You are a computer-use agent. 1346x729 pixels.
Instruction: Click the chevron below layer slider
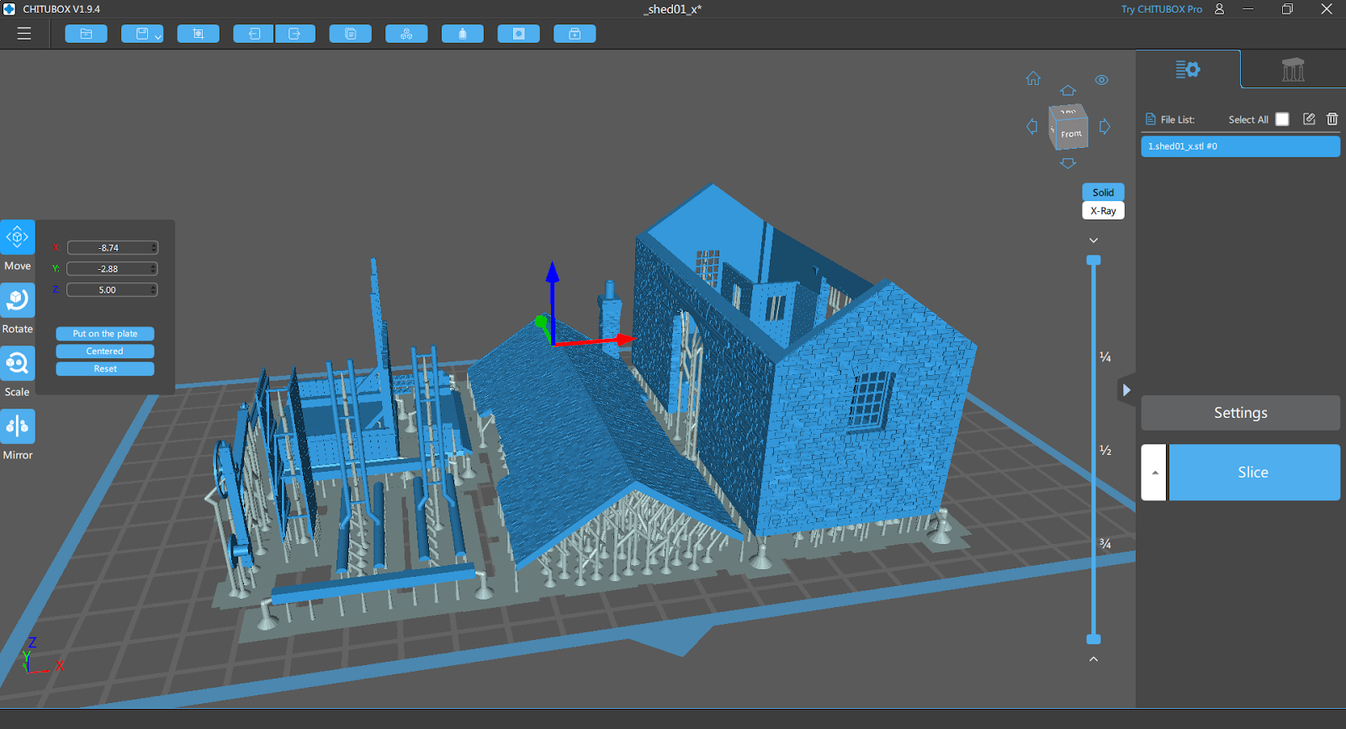[1094, 659]
